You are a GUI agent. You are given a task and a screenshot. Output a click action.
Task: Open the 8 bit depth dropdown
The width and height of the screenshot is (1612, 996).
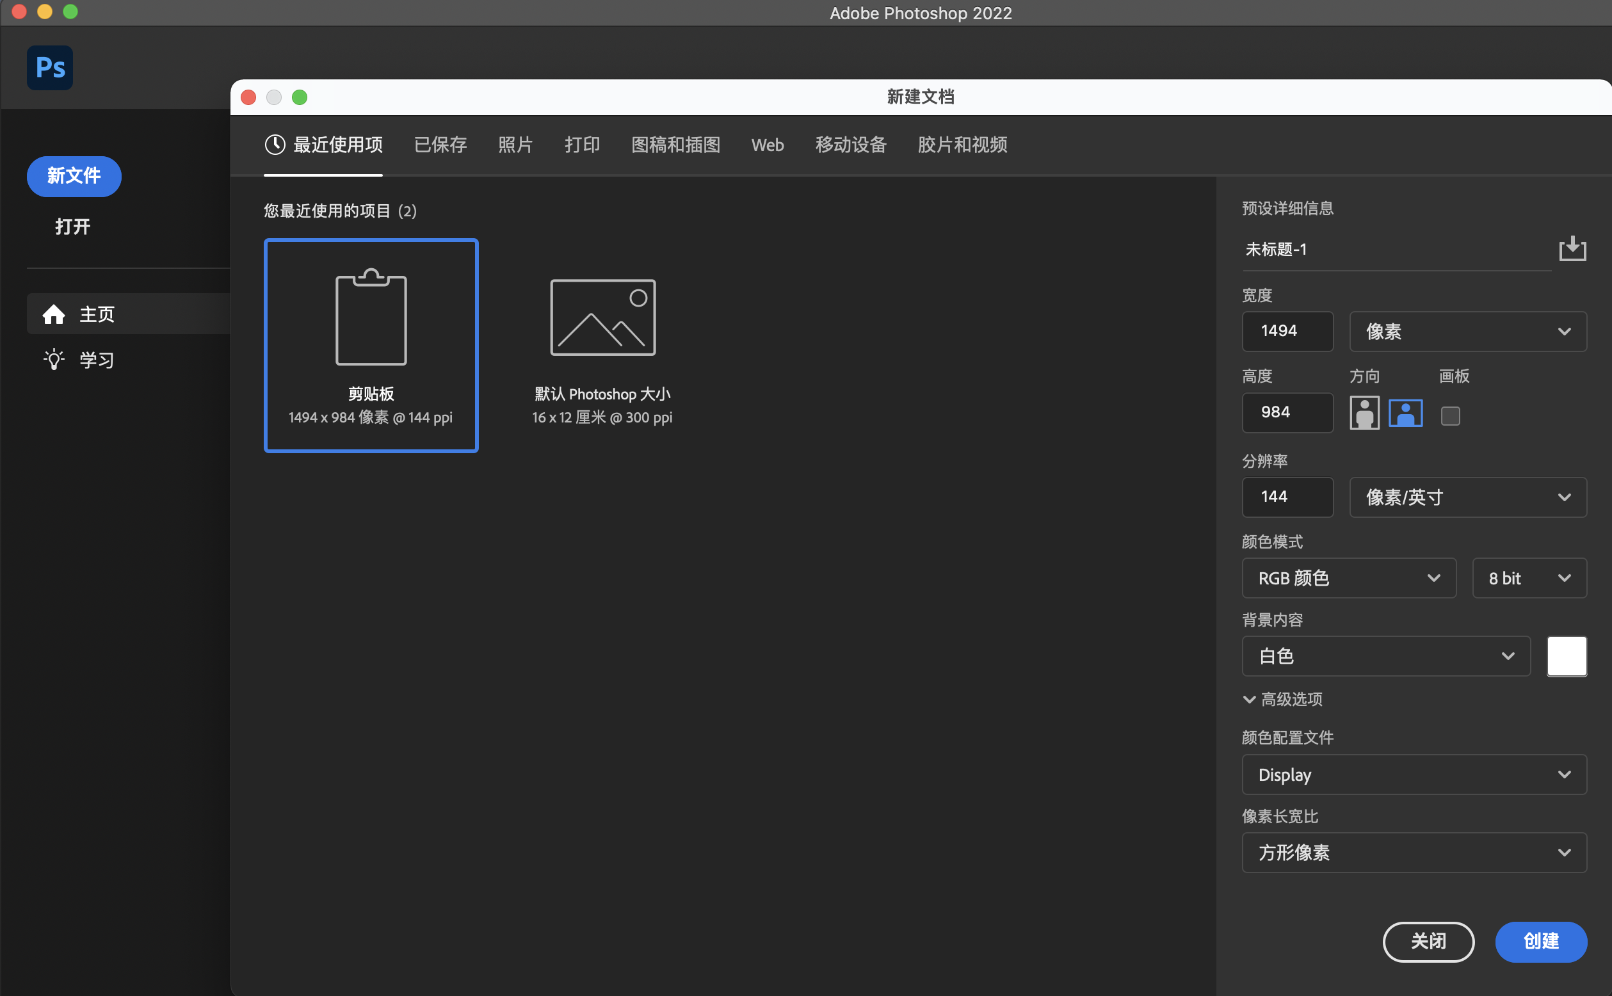click(x=1529, y=579)
